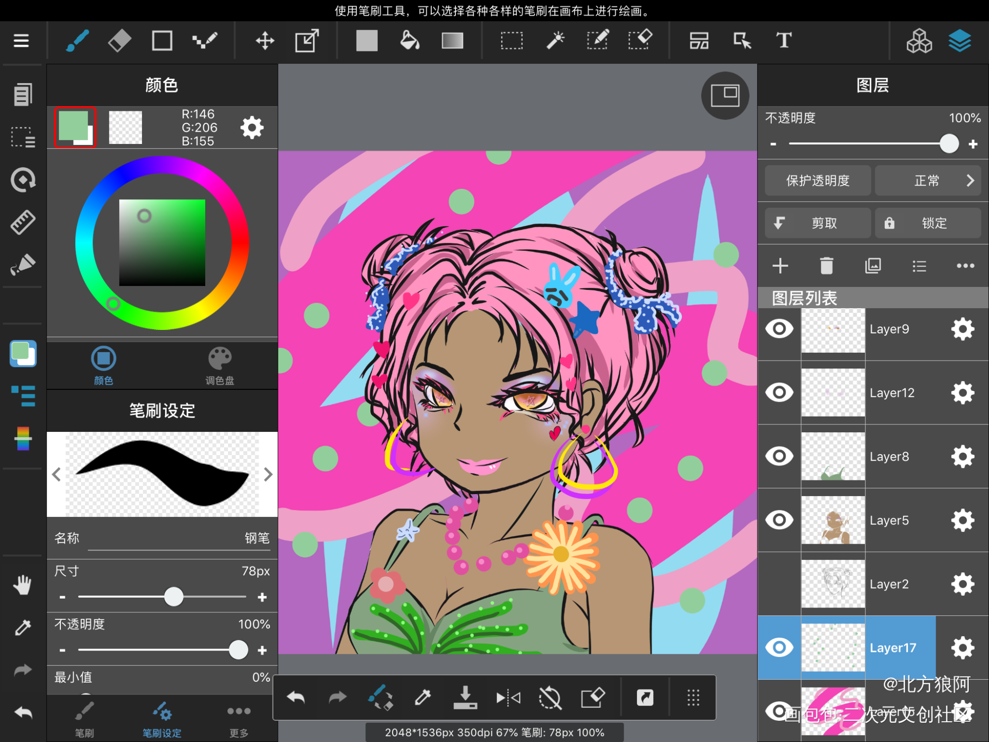Go to previous brush preview arrow
This screenshot has height=742, width=989.
pos(56,474)
